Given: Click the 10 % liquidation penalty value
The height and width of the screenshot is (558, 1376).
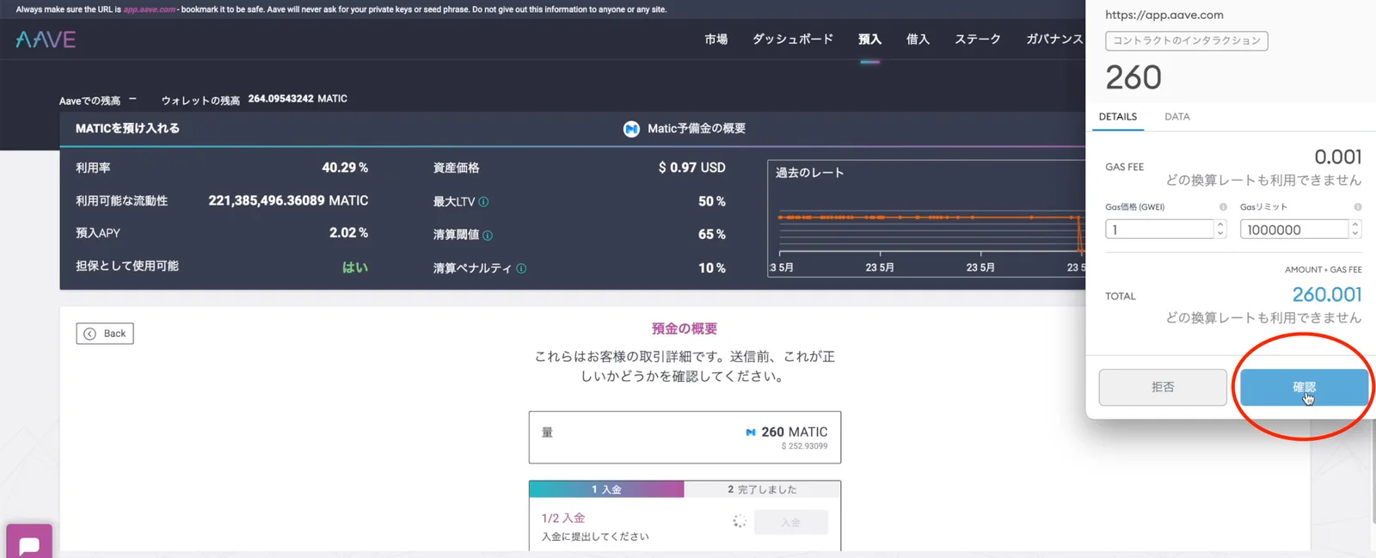Looking at the screenshot, I should pos(712,268).
